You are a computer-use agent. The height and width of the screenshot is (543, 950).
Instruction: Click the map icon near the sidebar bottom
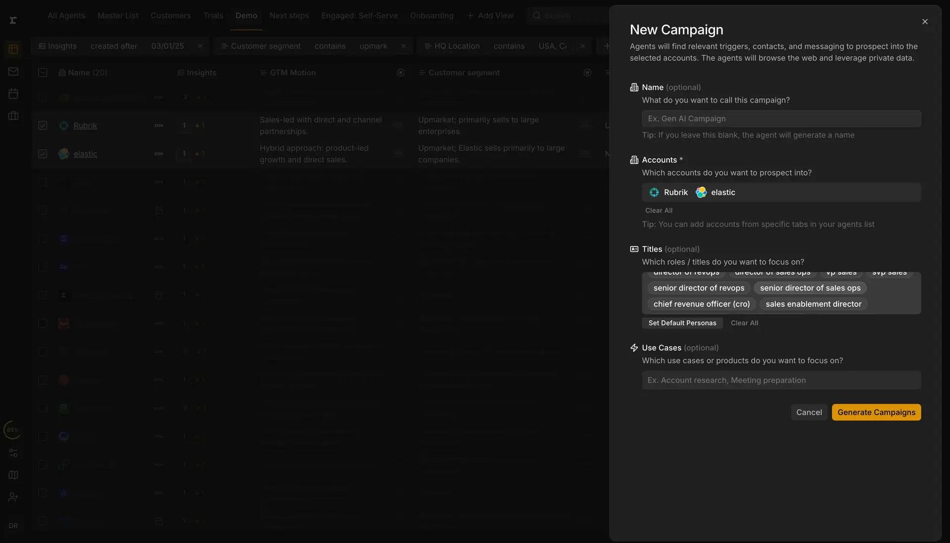[x=13, y=475]
